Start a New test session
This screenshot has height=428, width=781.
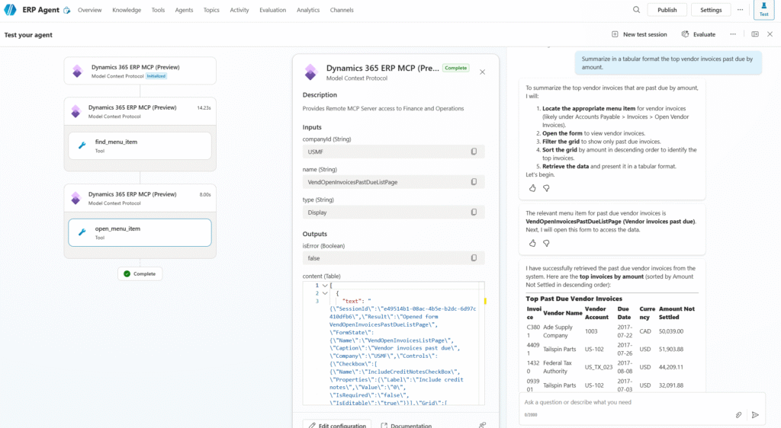pos(639,34)
